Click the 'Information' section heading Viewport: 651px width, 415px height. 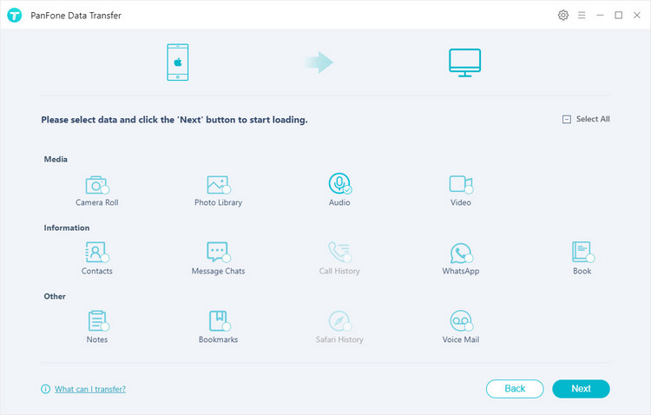tap(67, 228)
